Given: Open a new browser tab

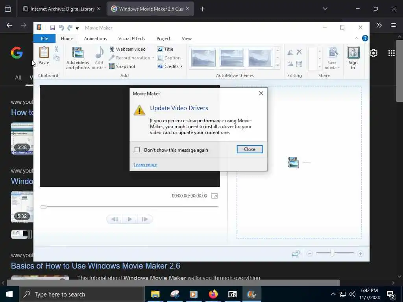Looking at the screenshot, I should pyautogui.click(x=202, y=9).
